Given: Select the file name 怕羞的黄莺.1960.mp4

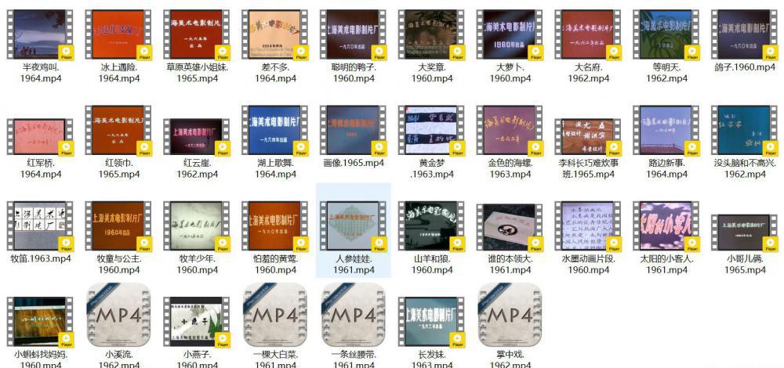Looking at the screenshot, I should click(275, 264).
